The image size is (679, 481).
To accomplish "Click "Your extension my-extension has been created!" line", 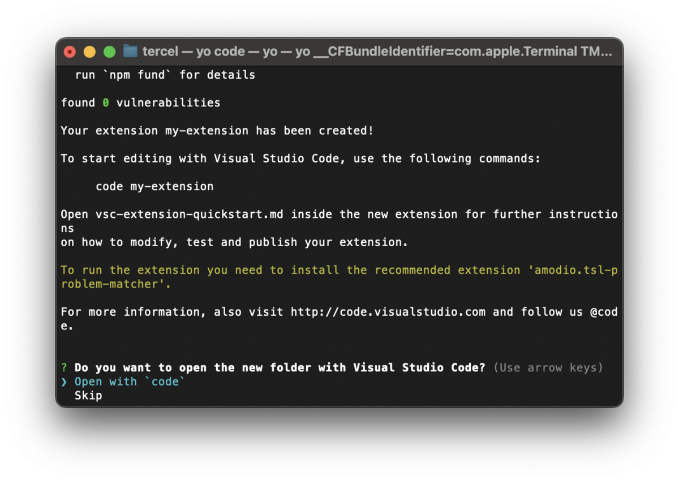I will click(x=217, y=130).
